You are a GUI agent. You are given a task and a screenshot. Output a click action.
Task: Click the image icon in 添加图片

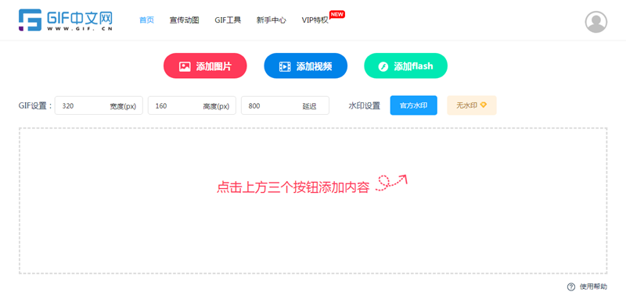(185, 66)
